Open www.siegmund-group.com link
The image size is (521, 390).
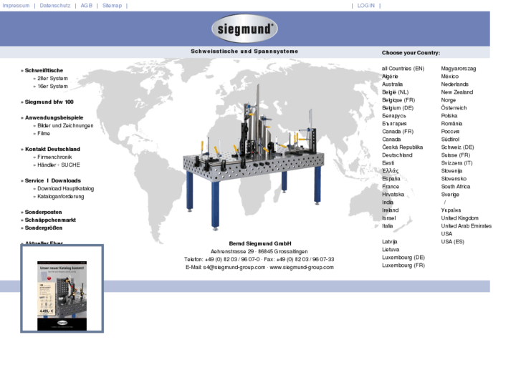pos(302,268)
